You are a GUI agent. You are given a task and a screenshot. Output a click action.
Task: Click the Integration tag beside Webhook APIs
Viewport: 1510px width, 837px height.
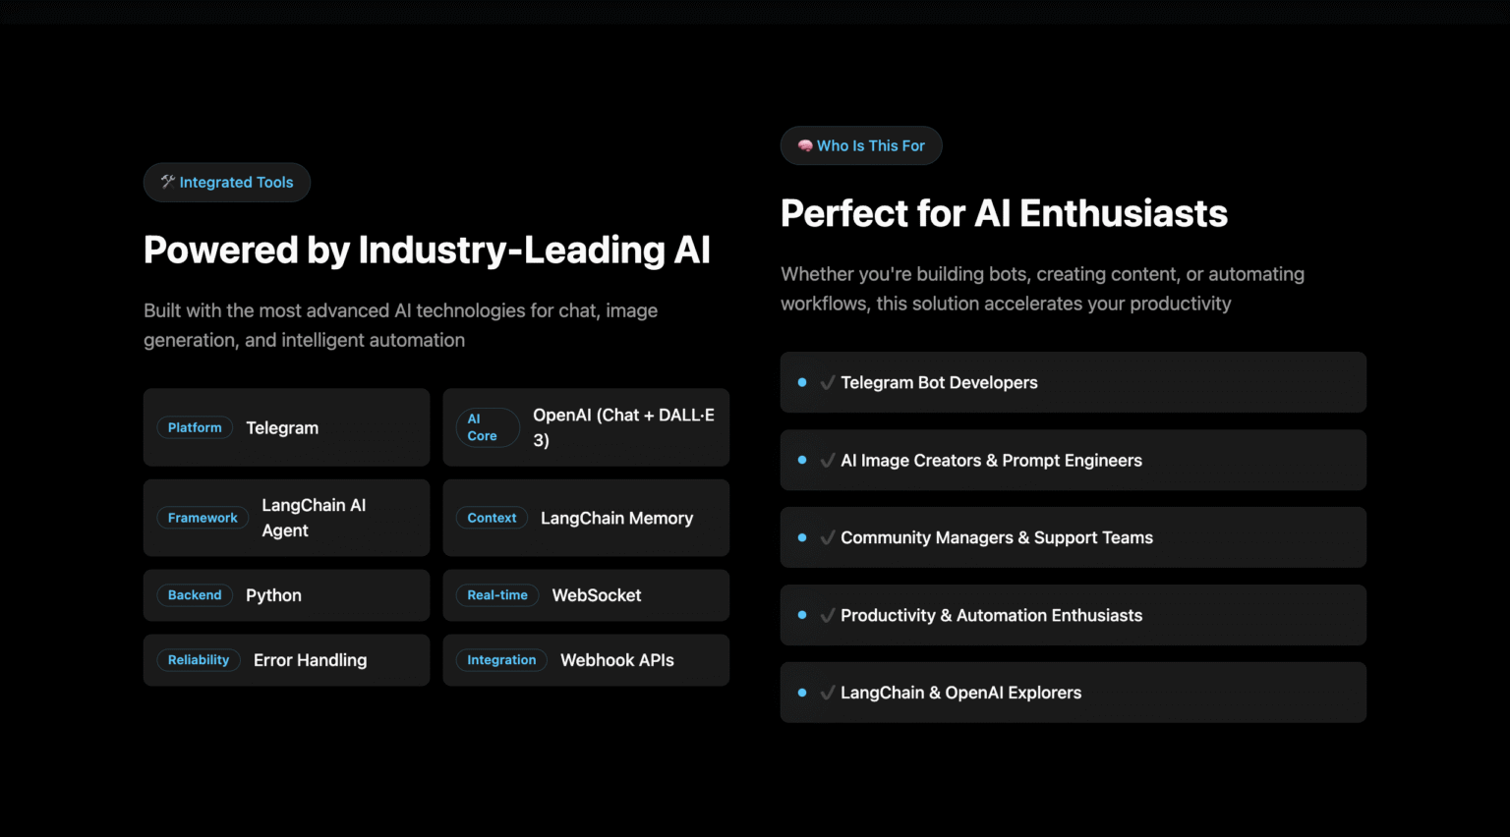501,660
